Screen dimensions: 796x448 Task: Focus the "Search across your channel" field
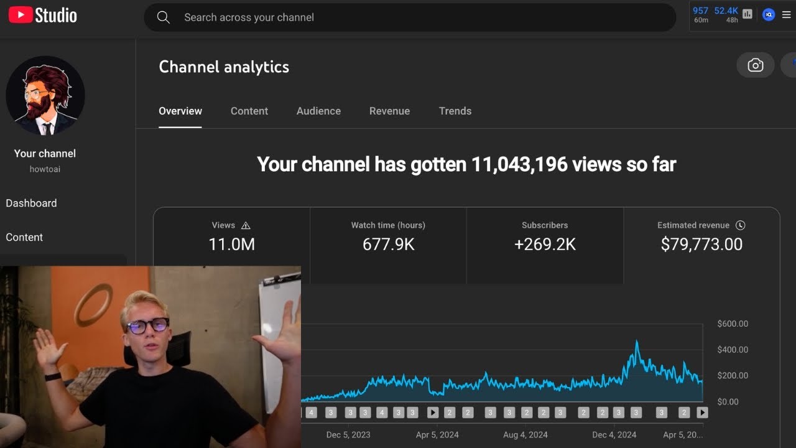click(x=410, y=17)
